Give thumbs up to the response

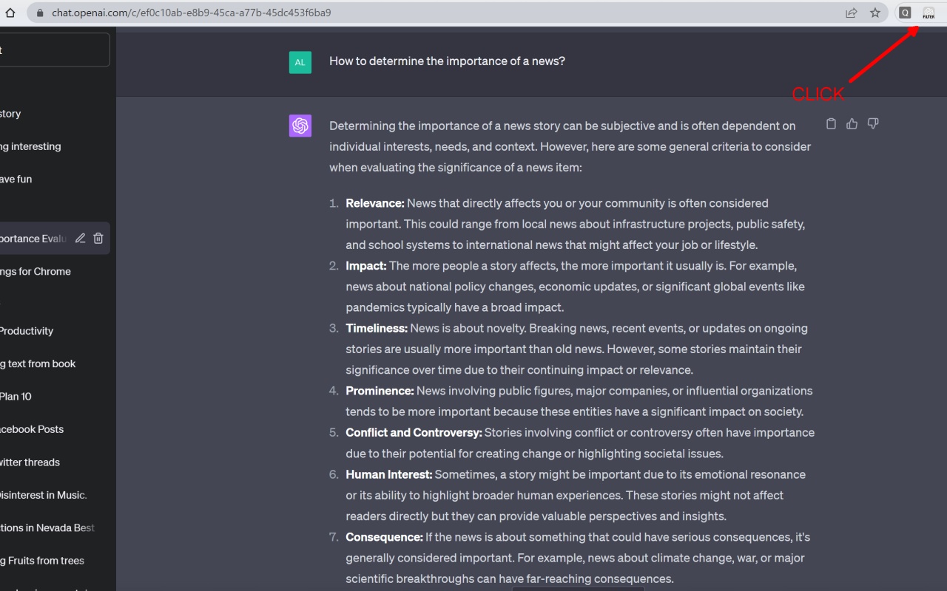852,123
